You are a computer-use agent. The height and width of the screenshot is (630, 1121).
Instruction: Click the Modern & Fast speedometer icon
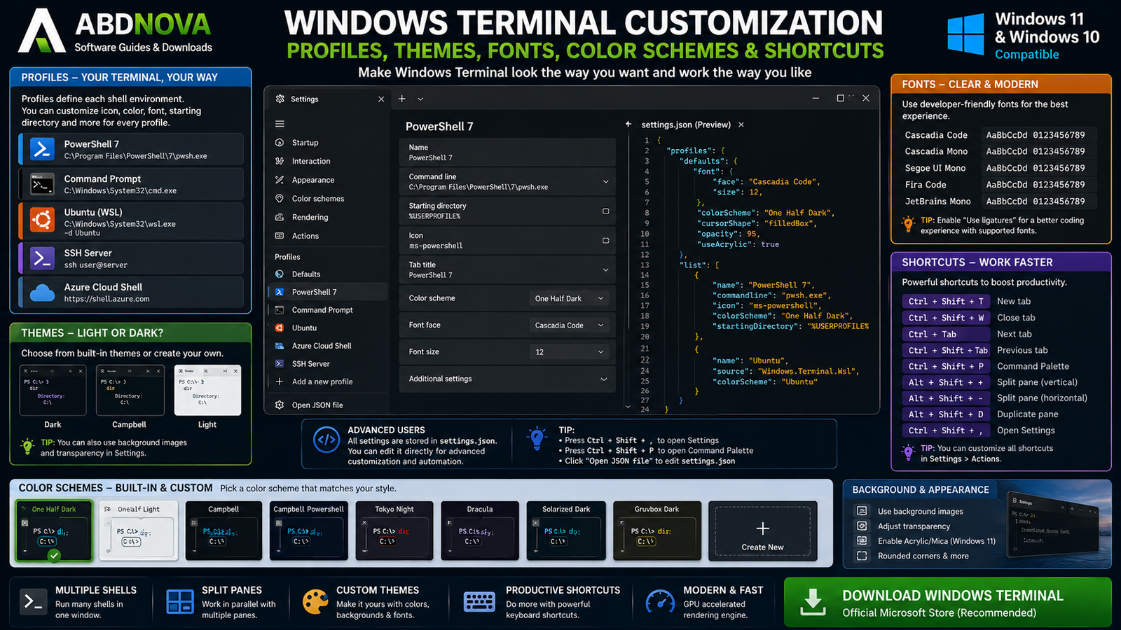[660, 602]
